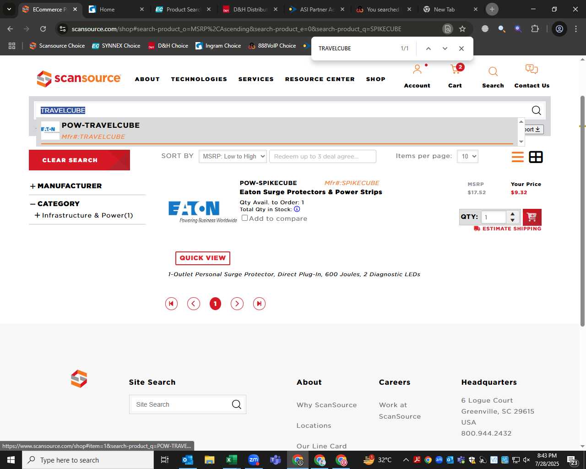Expand the Manufacturer filter

(x=33, y=186)
